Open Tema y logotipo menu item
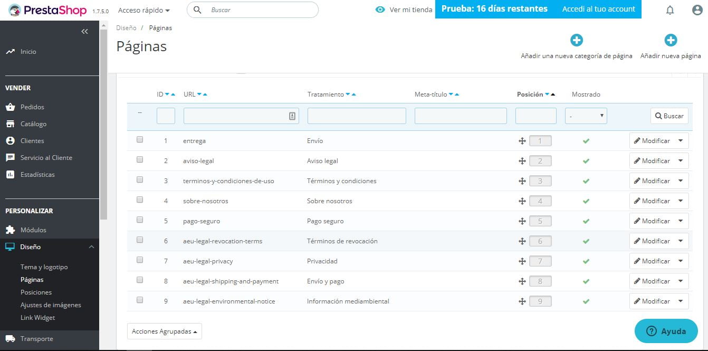 coord(45,267)
